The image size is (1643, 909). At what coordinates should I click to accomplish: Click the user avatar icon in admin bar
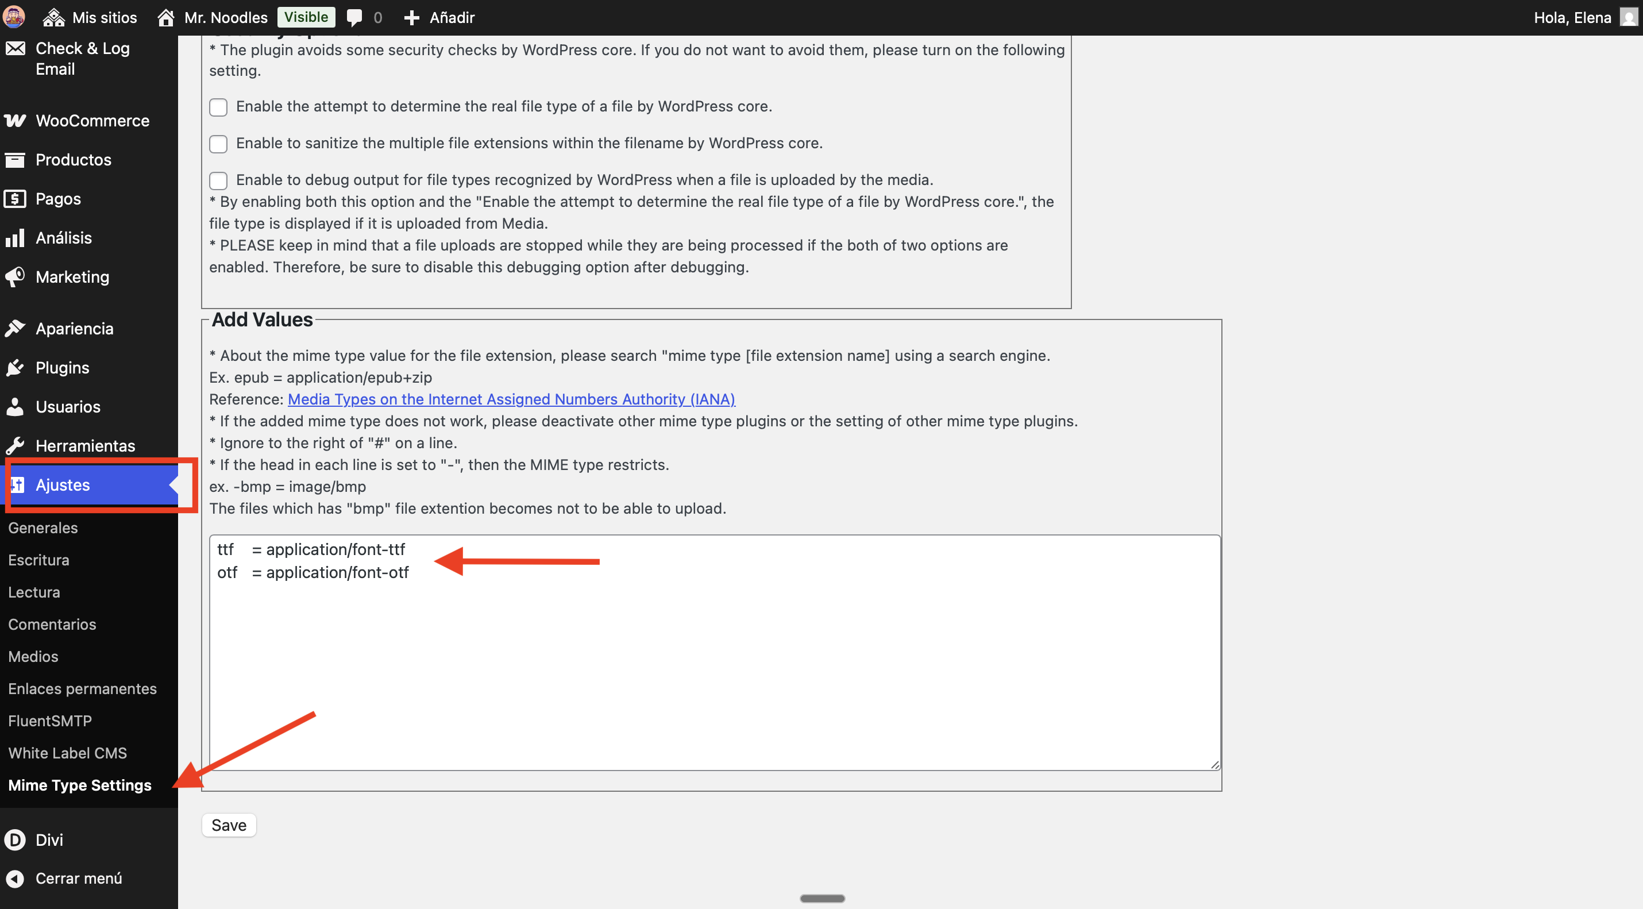14,17
